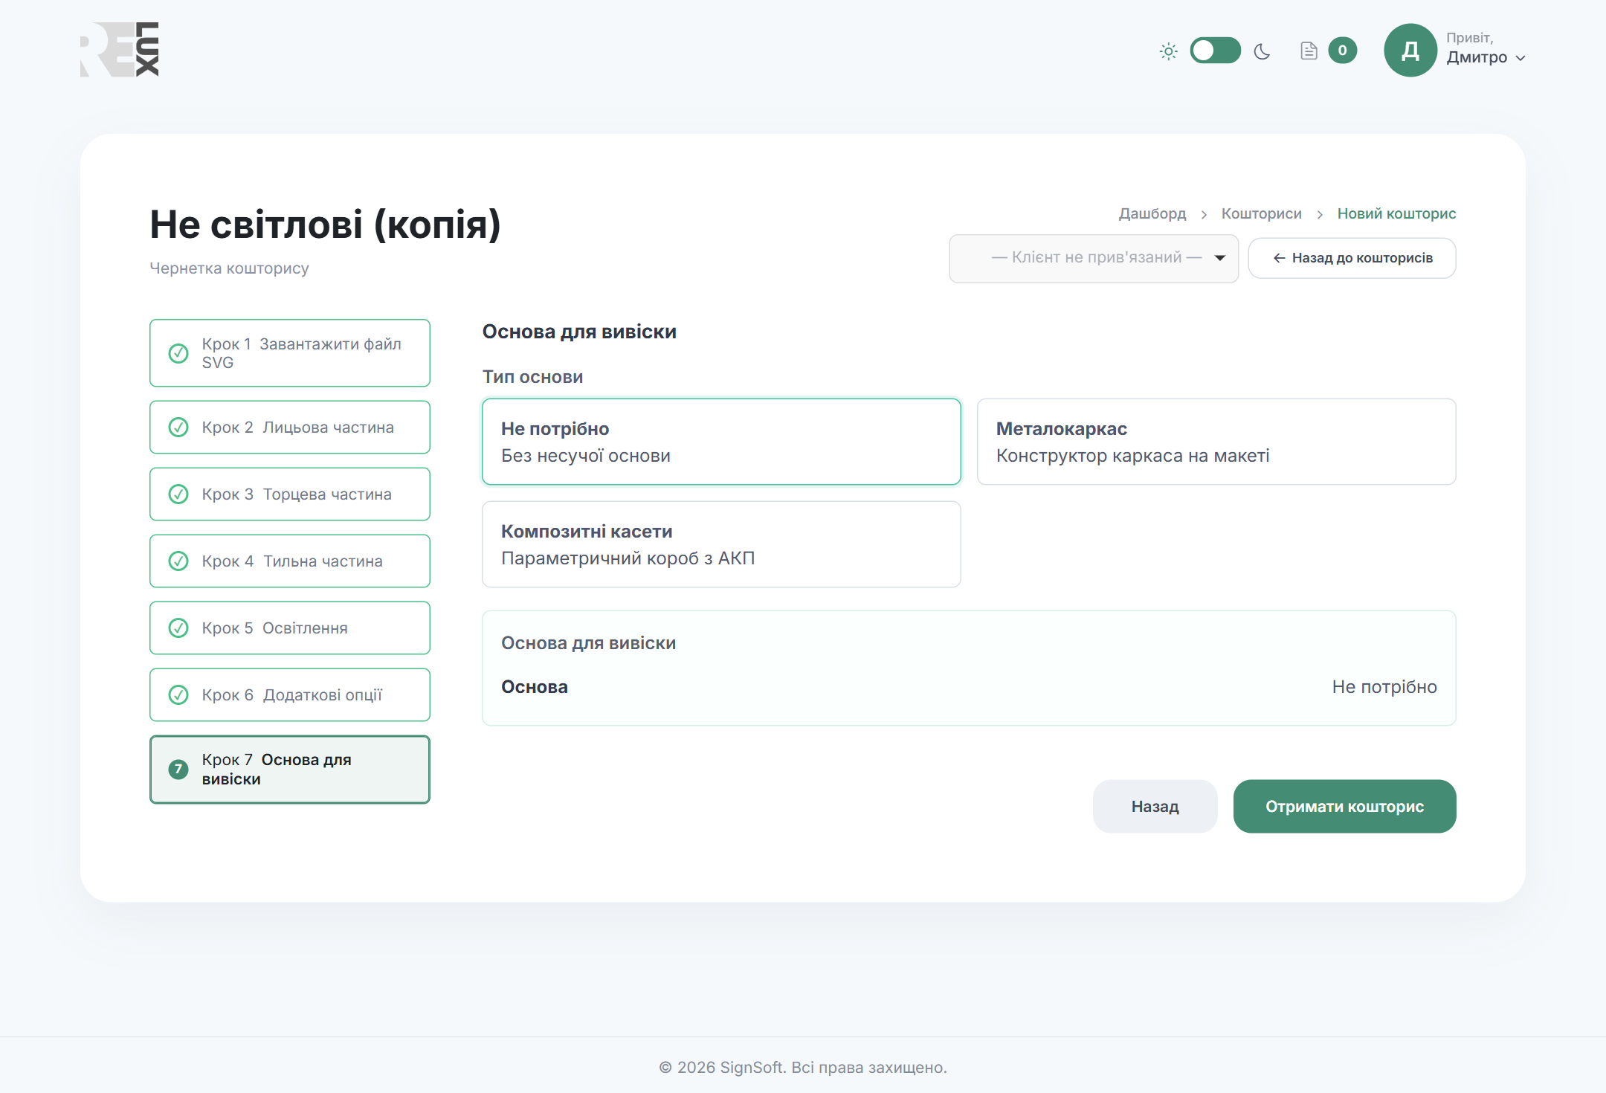Click the Тип основи label
Image resolution: width=1606 pixels, height=1093 pixels.
pos(532,377)
